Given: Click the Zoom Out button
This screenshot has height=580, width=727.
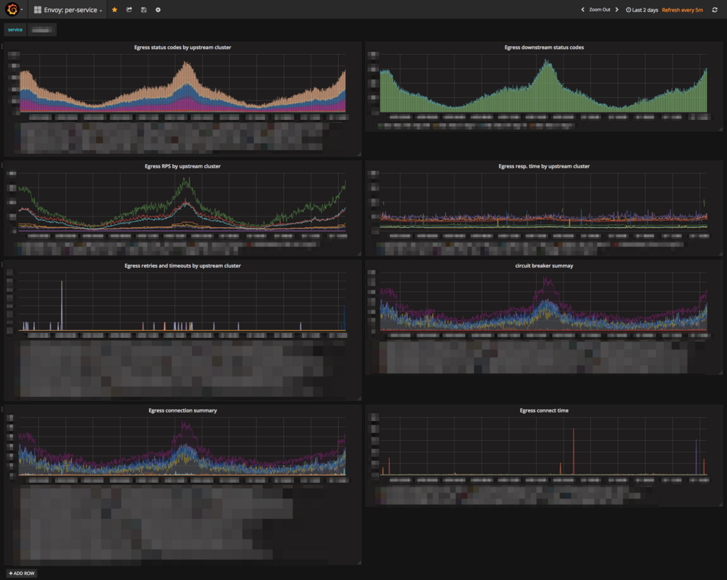Looking at the screenshot, I should click(x=599, y=10).
